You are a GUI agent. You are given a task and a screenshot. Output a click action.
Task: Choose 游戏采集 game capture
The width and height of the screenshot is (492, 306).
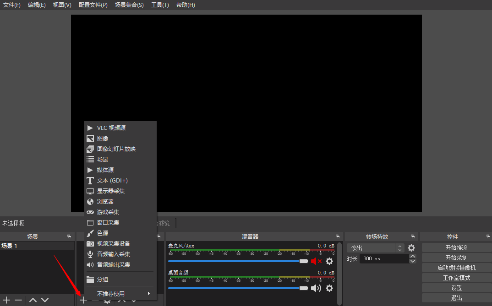[x=120, y=212]
